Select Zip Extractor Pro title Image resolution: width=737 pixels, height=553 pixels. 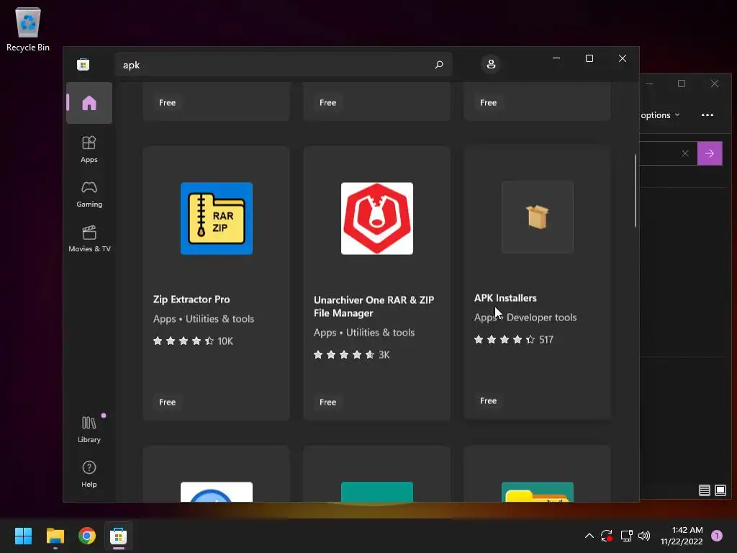[191, 300]
